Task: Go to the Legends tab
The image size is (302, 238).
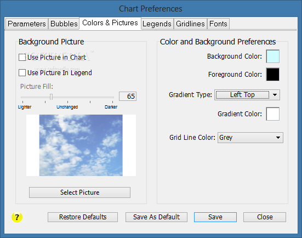Action: point(157,24)
